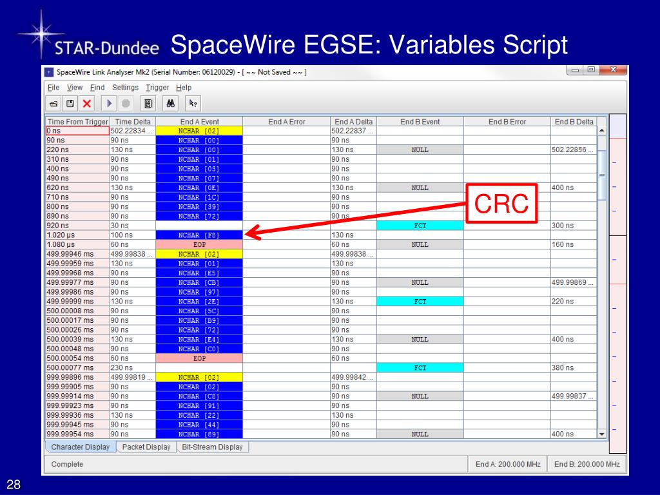Open the Settings menu
660x495 pixels.
[125, 88]
